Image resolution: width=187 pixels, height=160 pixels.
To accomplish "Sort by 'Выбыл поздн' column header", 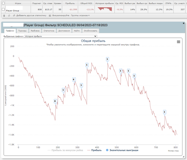I will 156,3.
